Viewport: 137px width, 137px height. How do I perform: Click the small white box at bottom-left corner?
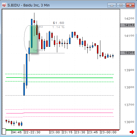(x=4, y=131)
